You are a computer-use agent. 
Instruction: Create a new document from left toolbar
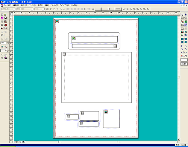[x=2, y=15]
